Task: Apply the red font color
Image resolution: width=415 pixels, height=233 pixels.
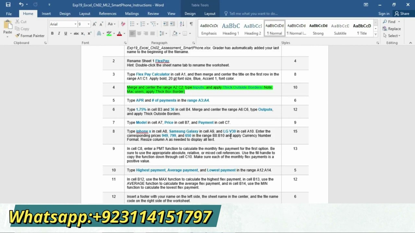Action: point(119,33)
